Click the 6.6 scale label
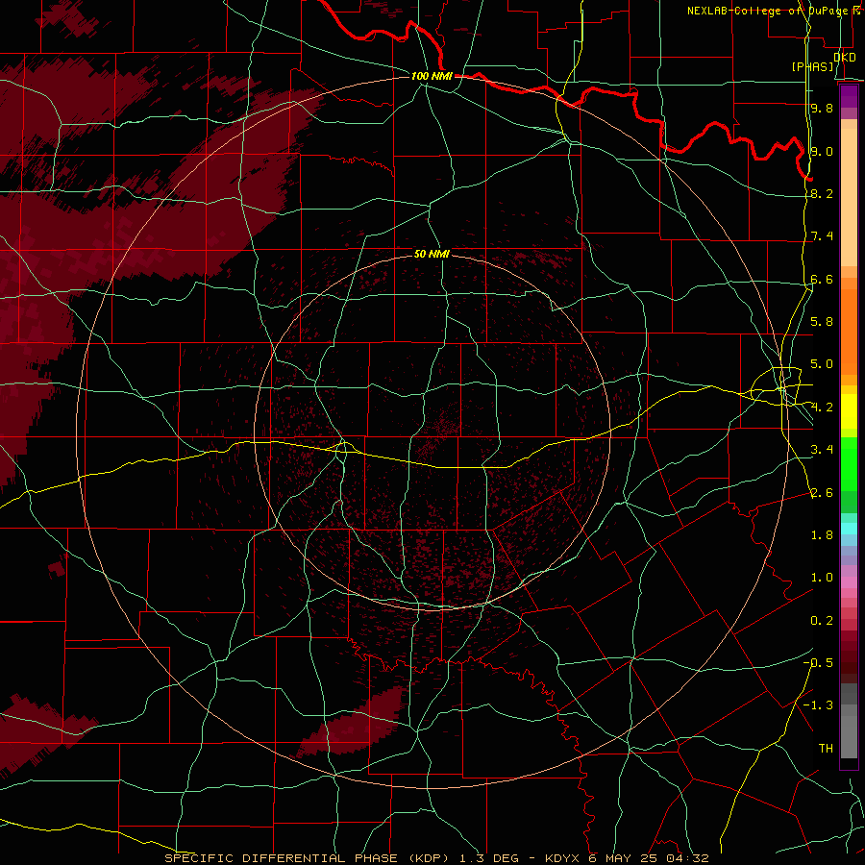 point(822,279)
